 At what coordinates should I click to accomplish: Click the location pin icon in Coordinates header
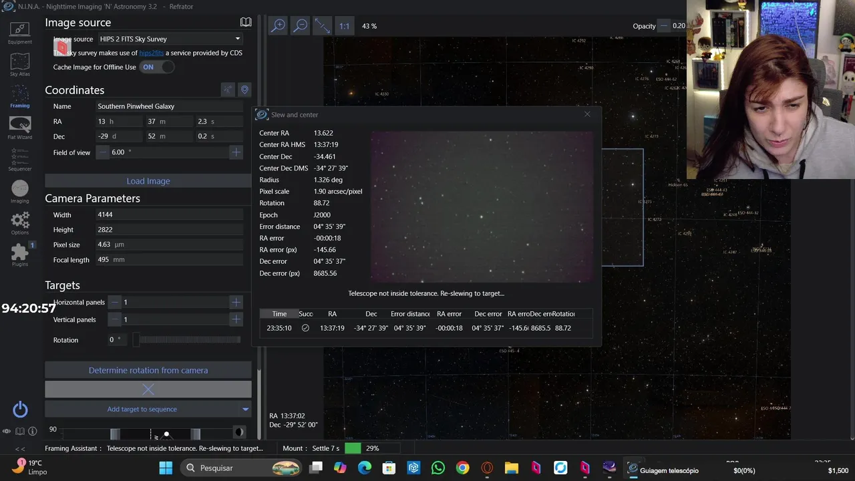(244, 90)
